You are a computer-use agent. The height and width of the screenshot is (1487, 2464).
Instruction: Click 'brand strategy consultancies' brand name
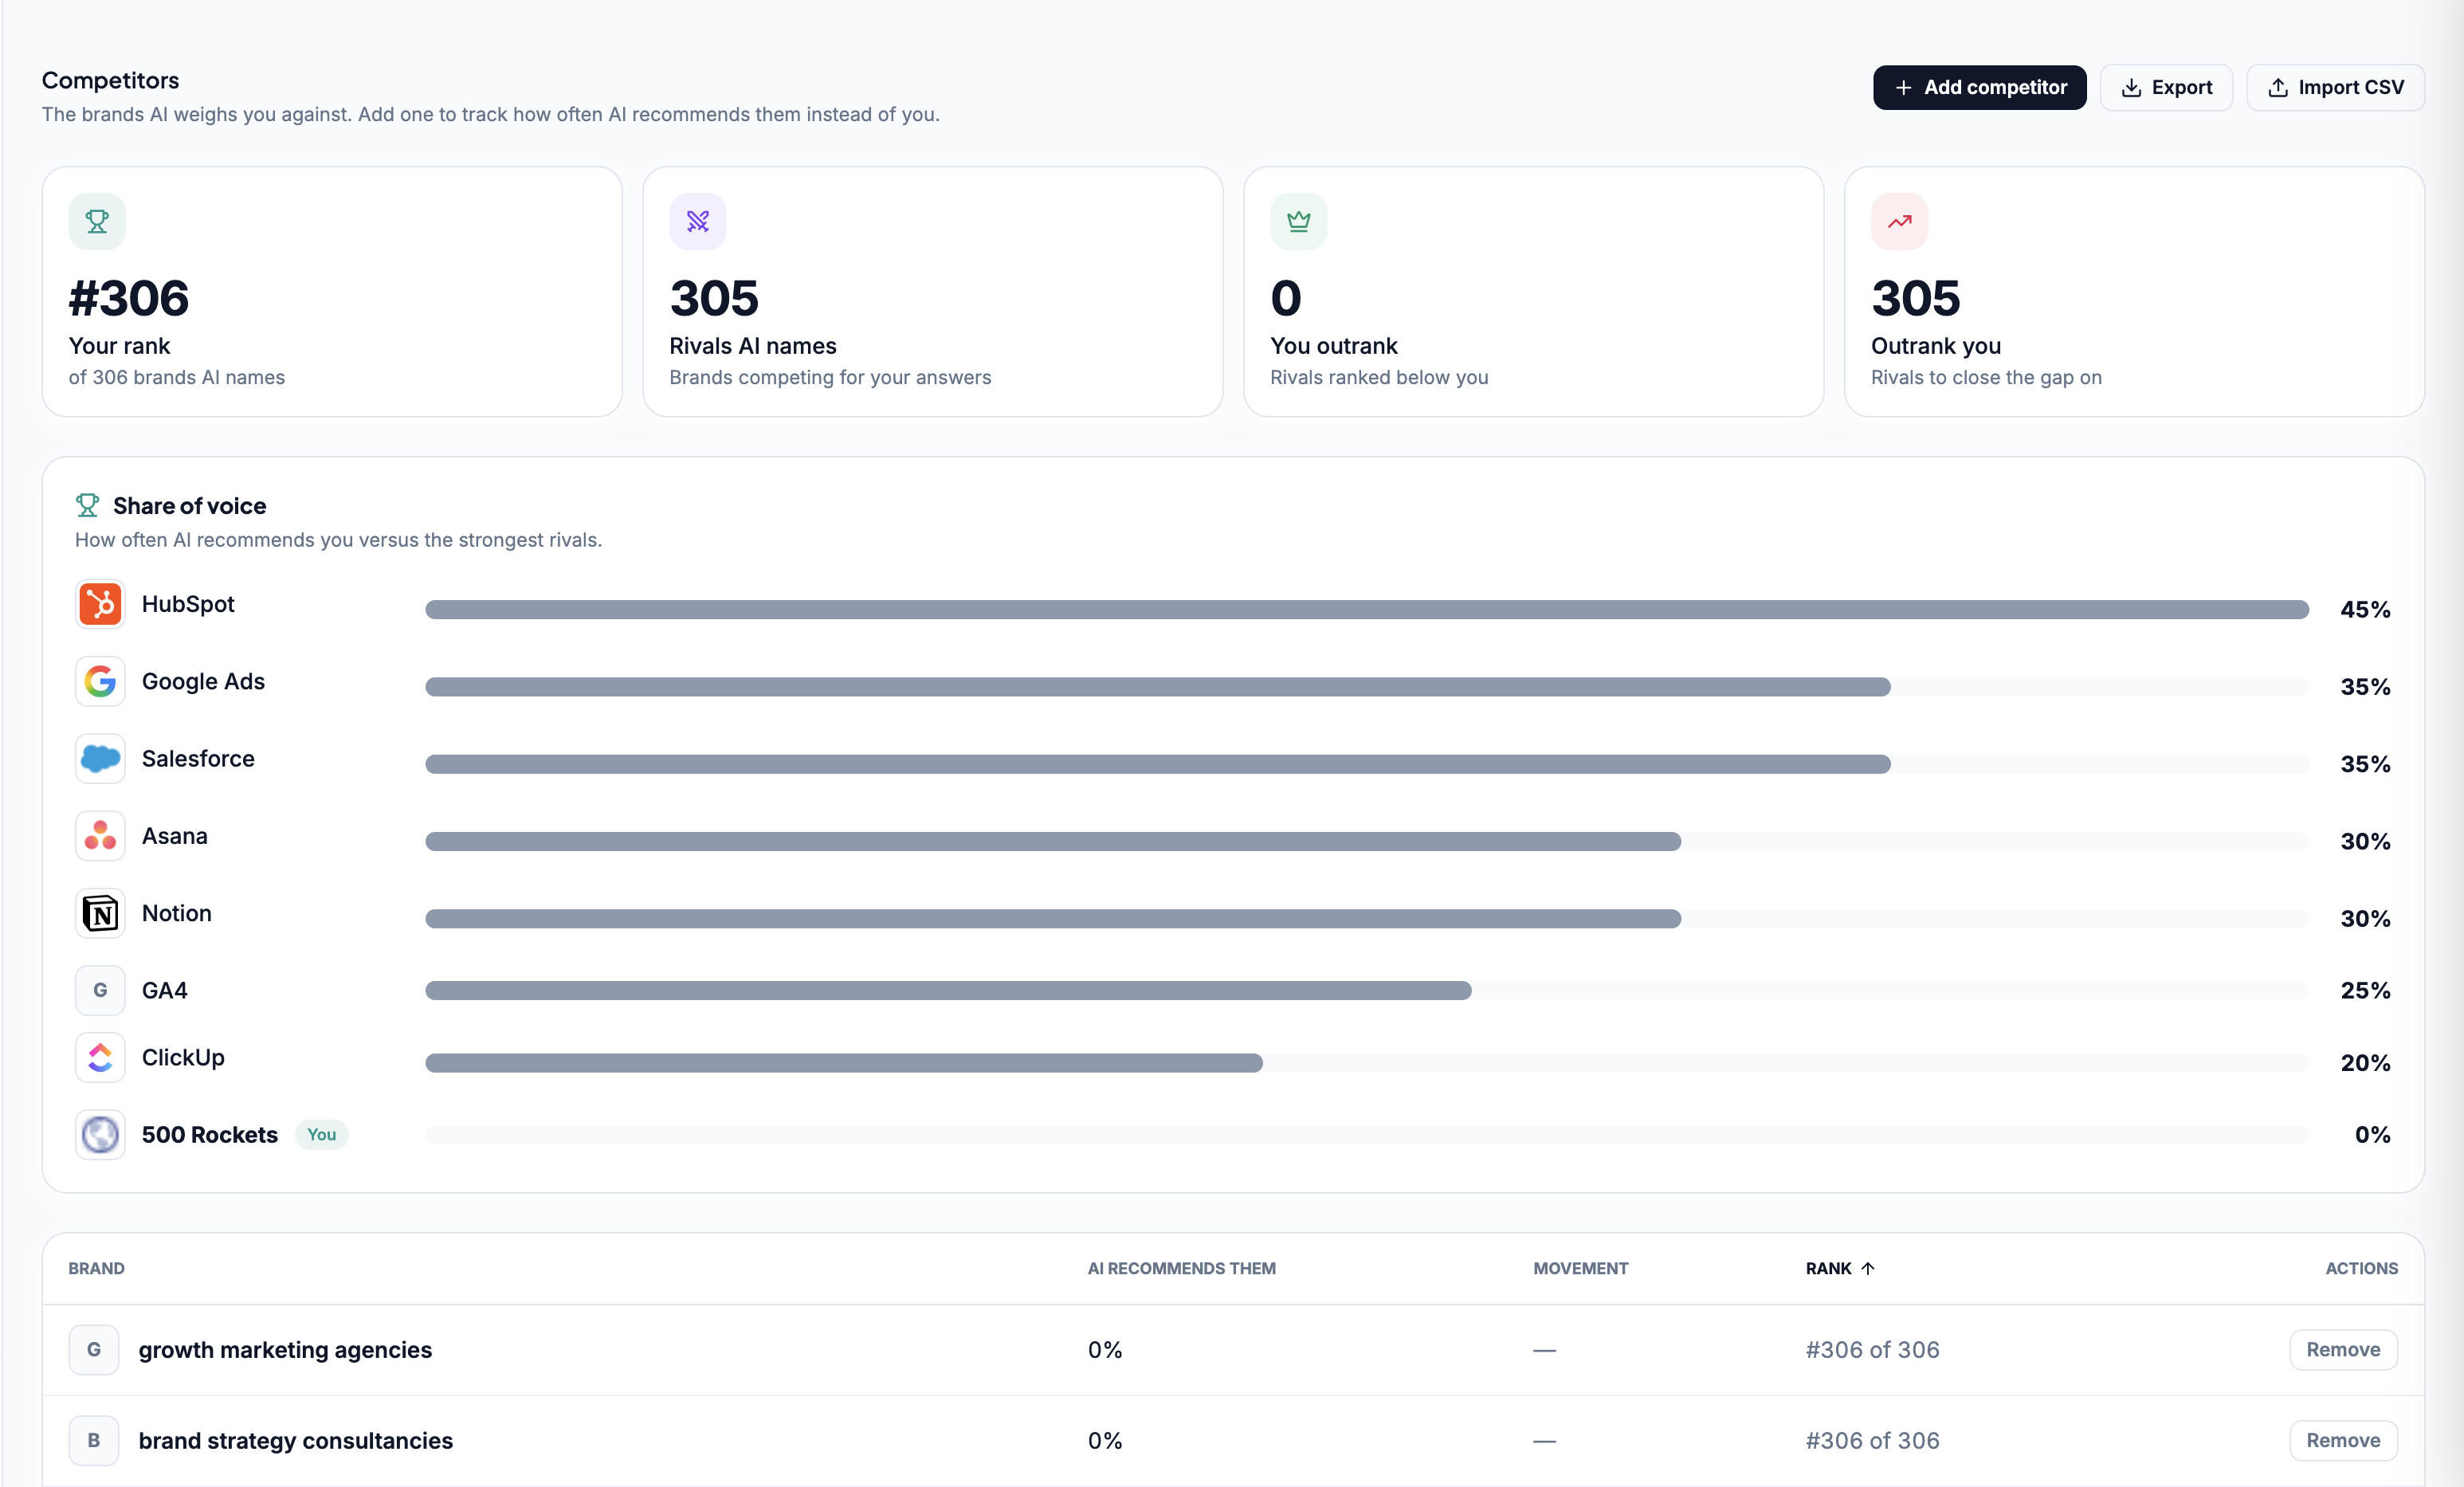tap(296, 1441)
